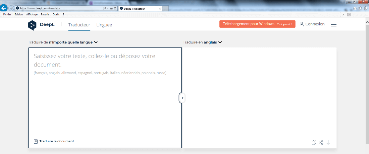369x154 pixels.
Task: Download the translation with the down-arrow icon
Action: tap(328, 142)
